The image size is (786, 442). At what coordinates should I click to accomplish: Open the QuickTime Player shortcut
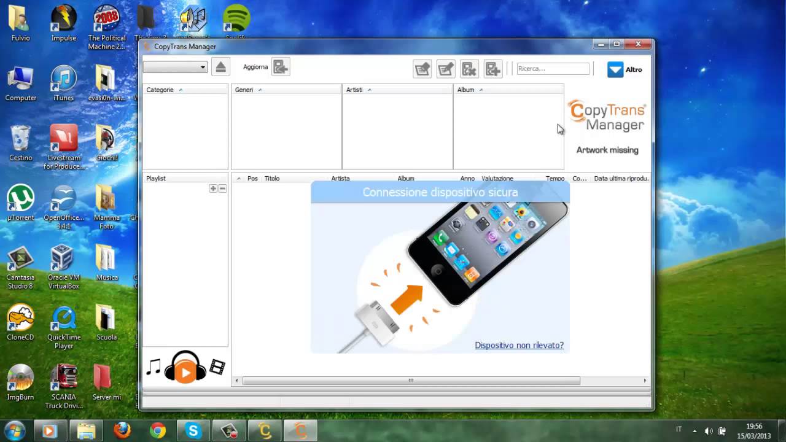click(64, 326)
